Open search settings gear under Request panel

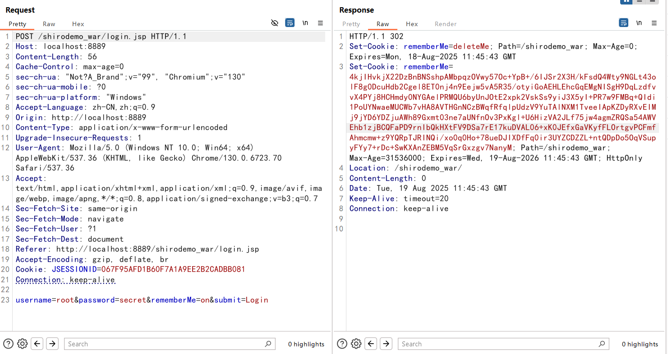(23, 344)
